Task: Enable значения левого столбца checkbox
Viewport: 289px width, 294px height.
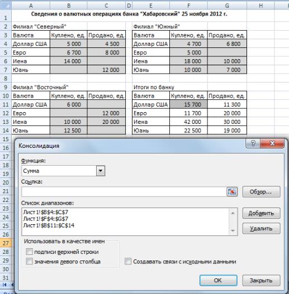Action: pos(29,261)
